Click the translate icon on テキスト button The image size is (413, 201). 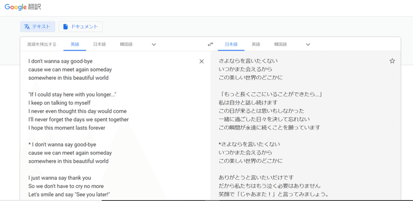pyautogui.click(x=27, y=27)
